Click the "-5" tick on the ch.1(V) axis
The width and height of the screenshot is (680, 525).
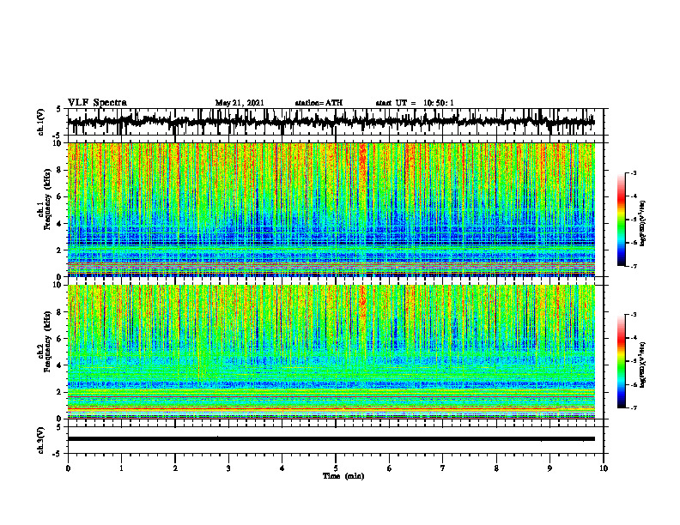(58, 136)
